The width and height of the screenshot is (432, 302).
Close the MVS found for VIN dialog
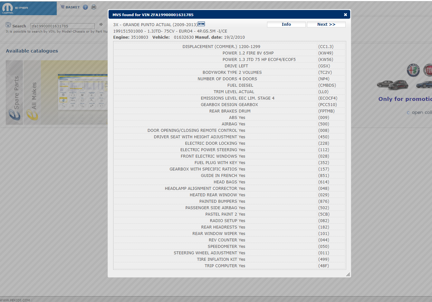pos(345,15)
